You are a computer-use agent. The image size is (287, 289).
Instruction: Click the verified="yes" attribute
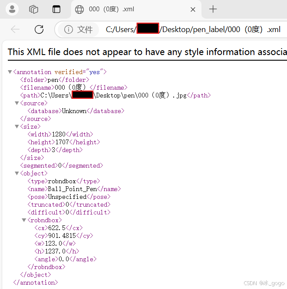pyautogui.click(x=79, y=72)
